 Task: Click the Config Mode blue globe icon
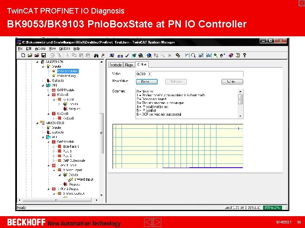(149, 55)
